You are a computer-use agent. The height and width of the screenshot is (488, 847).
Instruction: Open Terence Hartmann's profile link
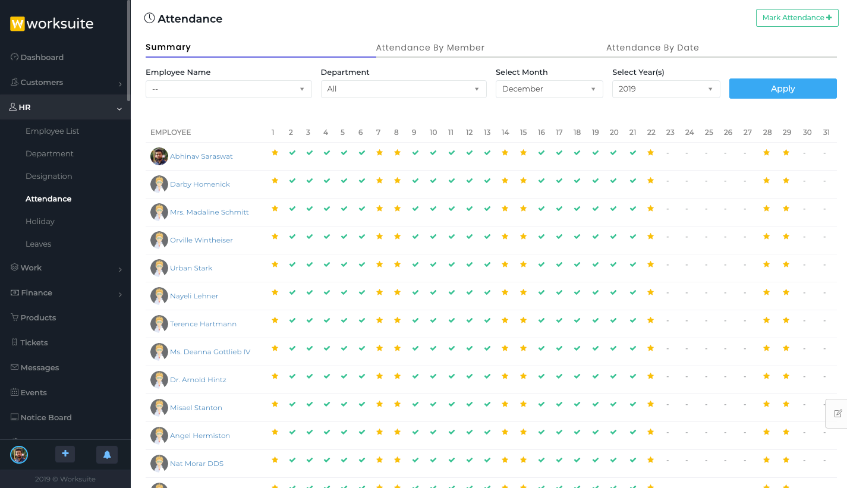(203, 324)
